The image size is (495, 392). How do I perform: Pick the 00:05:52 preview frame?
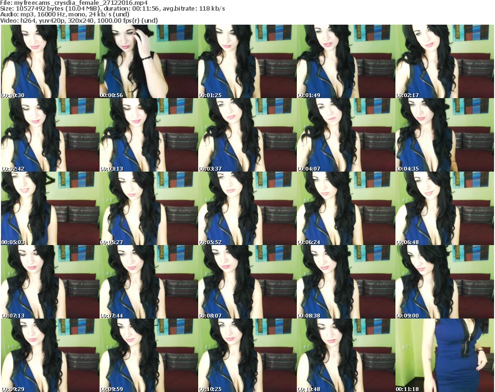click(247, 208)
